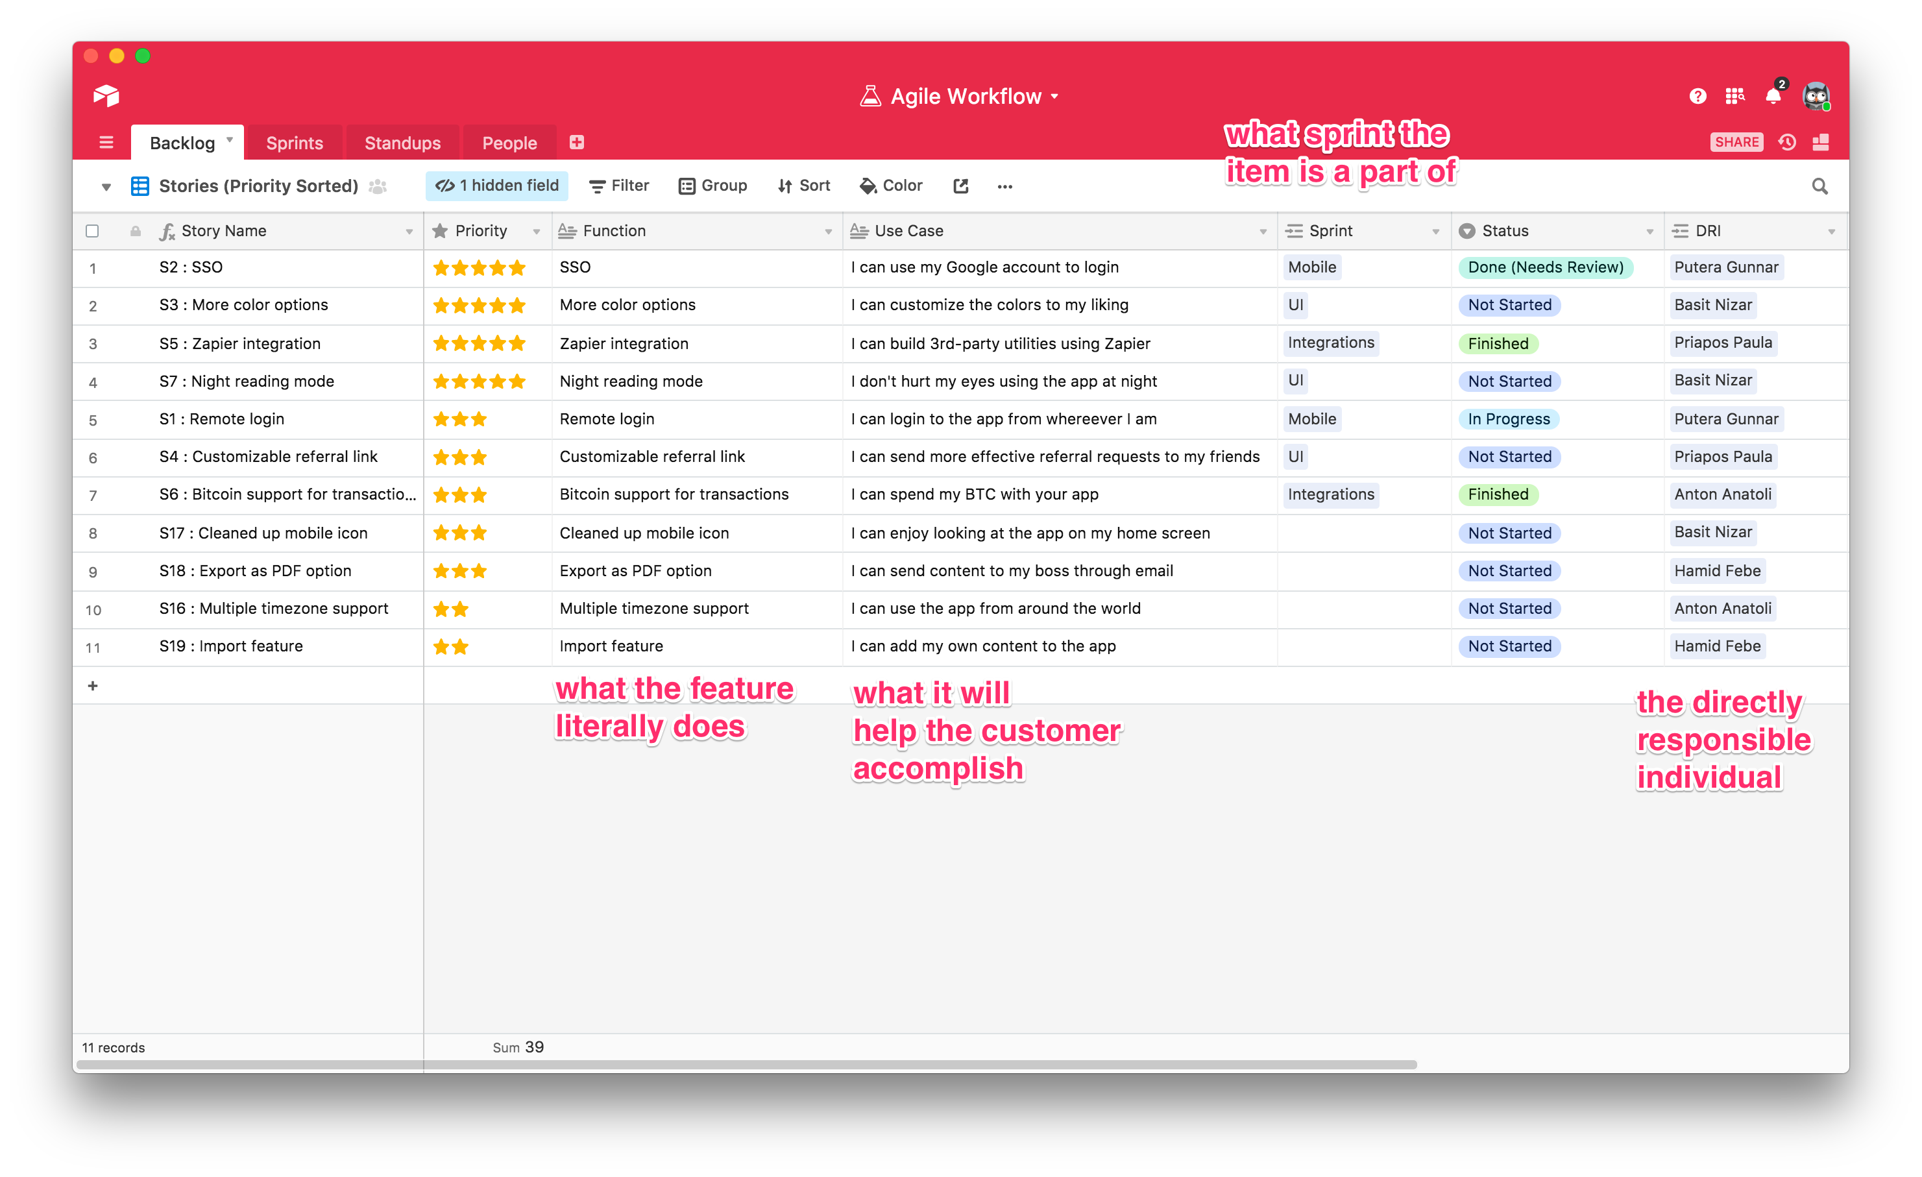Open the more options ellipsis icon

tap(1004, 186)
